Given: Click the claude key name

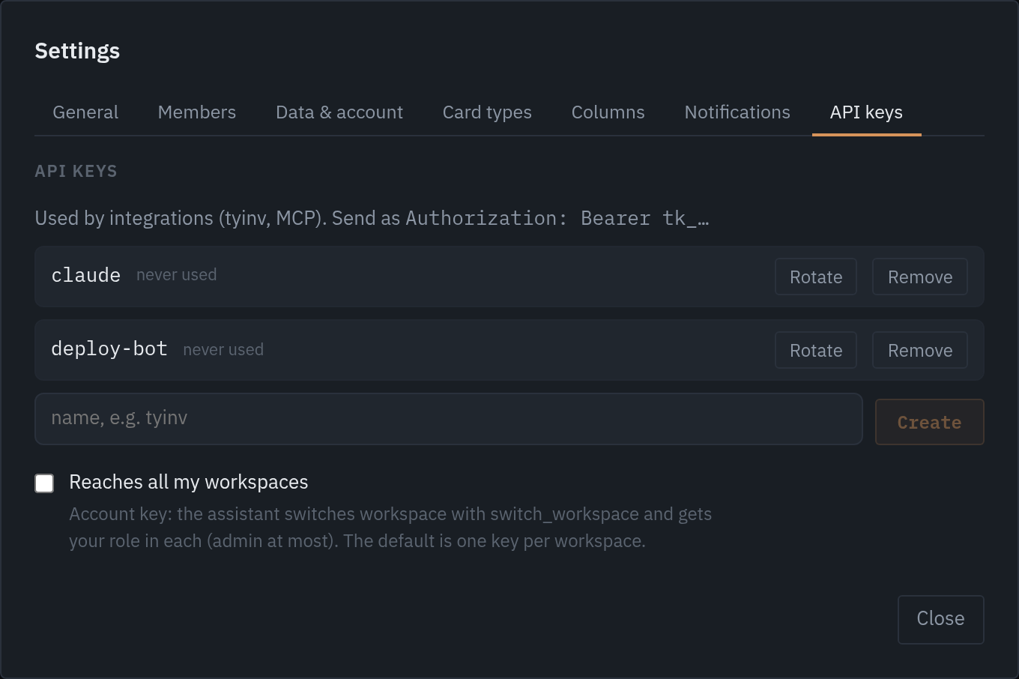Looking at the screenshot, I should coord(86,275).
